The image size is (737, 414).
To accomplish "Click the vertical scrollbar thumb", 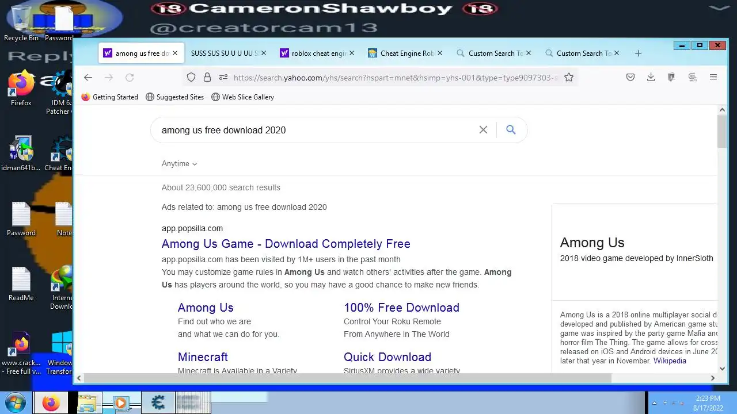I will click(722, 131).
